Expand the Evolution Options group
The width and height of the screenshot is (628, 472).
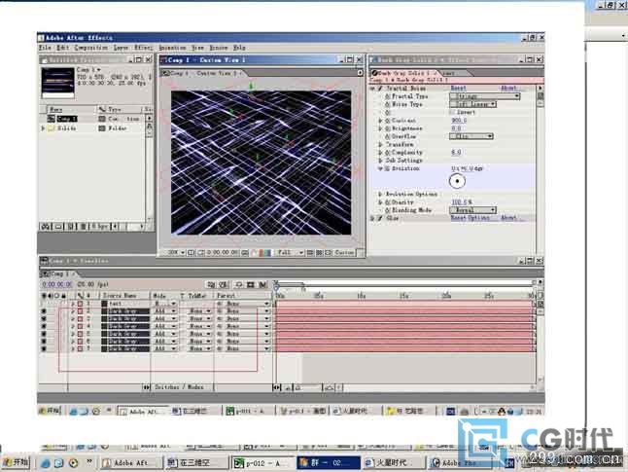coord(380,194)
